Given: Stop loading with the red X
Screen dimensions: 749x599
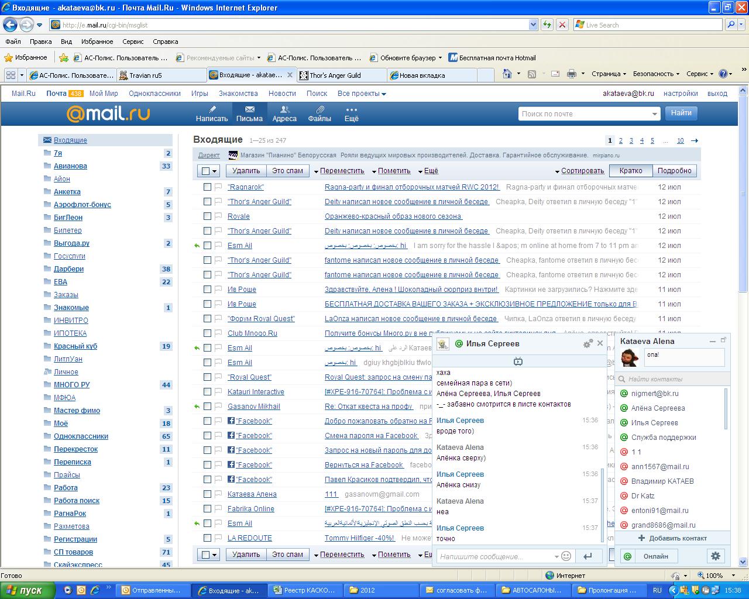Looking at the screenshot, I should [562, 25].
